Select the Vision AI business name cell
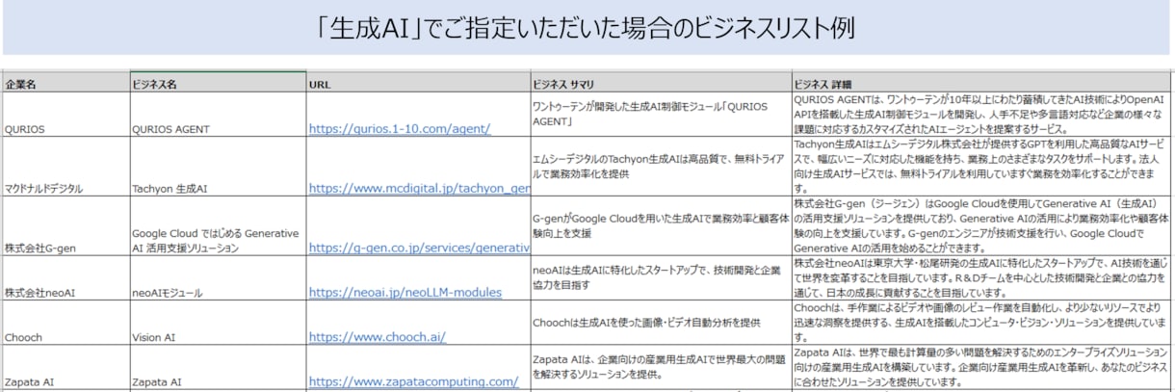 218,324
